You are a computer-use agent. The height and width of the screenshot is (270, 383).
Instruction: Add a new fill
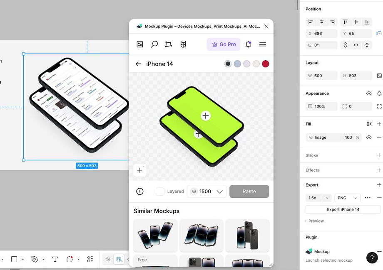pos(379,124)
